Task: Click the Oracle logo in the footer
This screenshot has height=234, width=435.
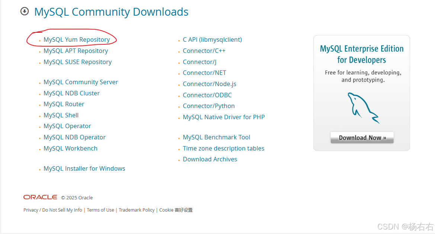Action: pyautogui.click(x=40, y=197)
